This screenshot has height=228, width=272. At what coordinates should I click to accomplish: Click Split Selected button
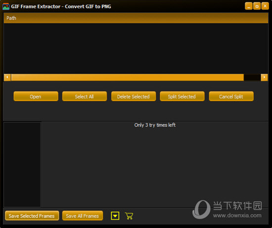[182, 96]
